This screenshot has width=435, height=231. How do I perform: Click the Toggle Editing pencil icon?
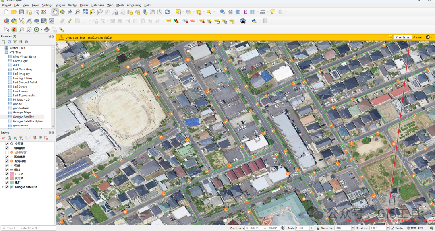pyautogui.click(x=70, y=21)
